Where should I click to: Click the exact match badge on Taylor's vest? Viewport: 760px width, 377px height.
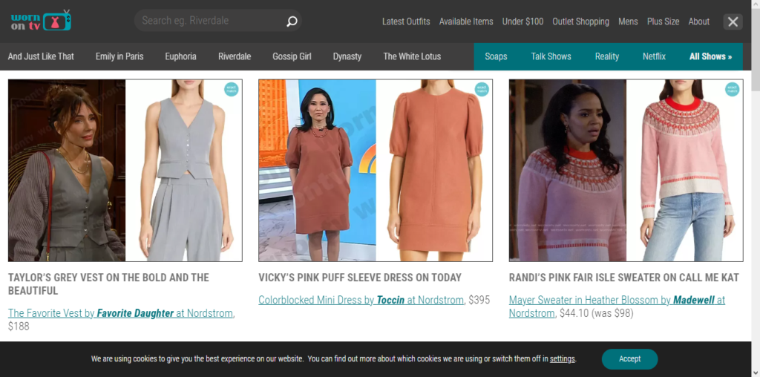[232, 89]
